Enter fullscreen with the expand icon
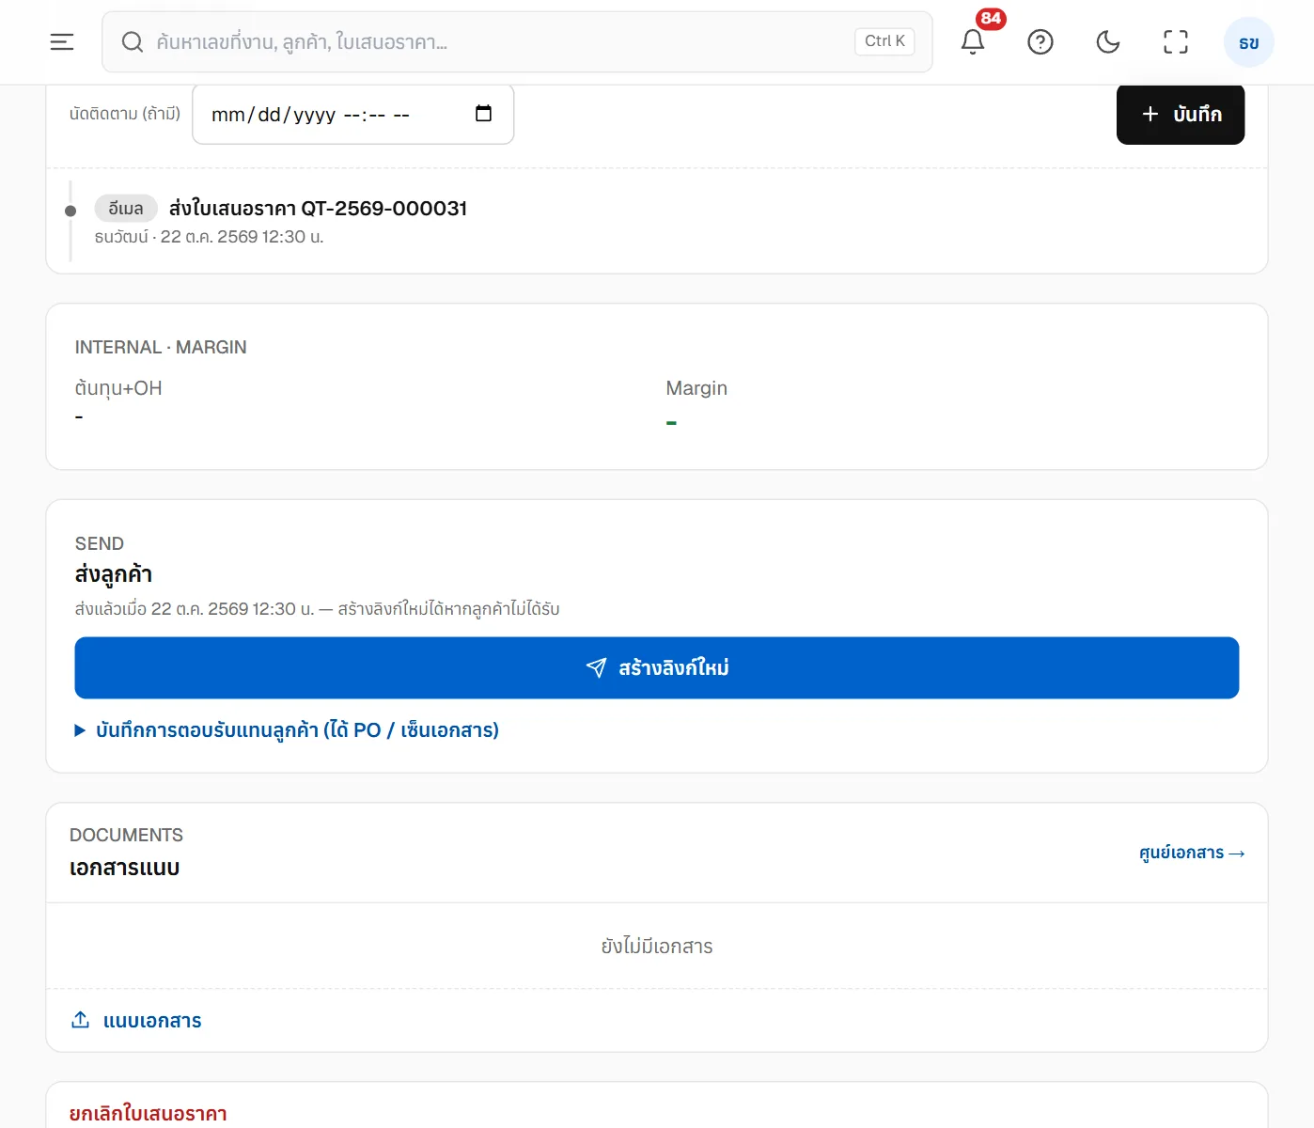The image size is (1314, 1128). click(x=1176, y=42)
